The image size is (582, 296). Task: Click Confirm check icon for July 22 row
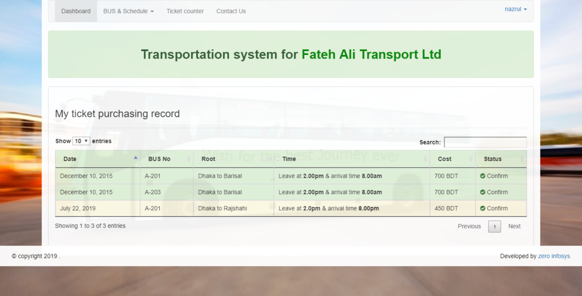coord(483,209)
